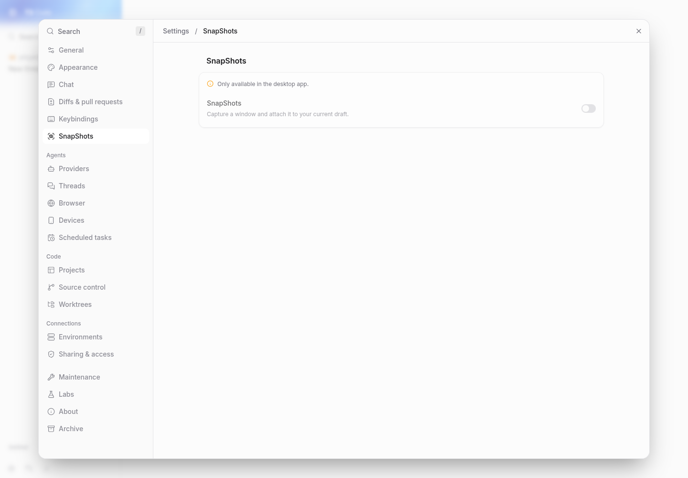Open the Keybindings keyboard icon
This screenshot has height=478, width=688.
51,119
